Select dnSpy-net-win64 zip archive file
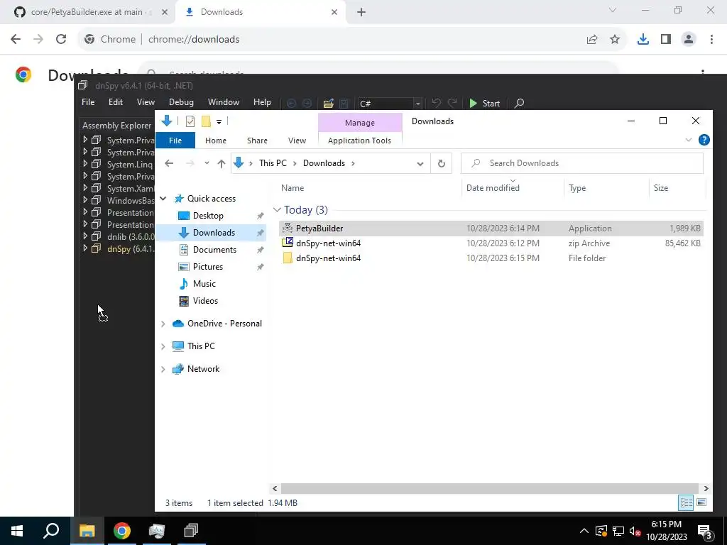Screen dimensions: 727x545 point(491,243)
